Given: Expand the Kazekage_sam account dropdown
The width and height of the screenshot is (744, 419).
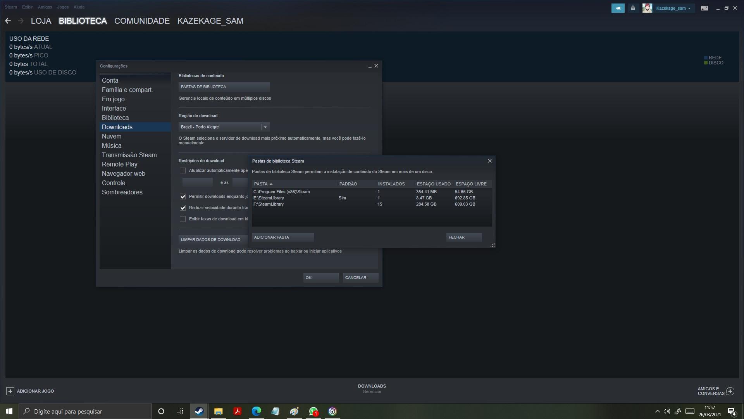Looking at the screenshot, I should tap(673, 8).
